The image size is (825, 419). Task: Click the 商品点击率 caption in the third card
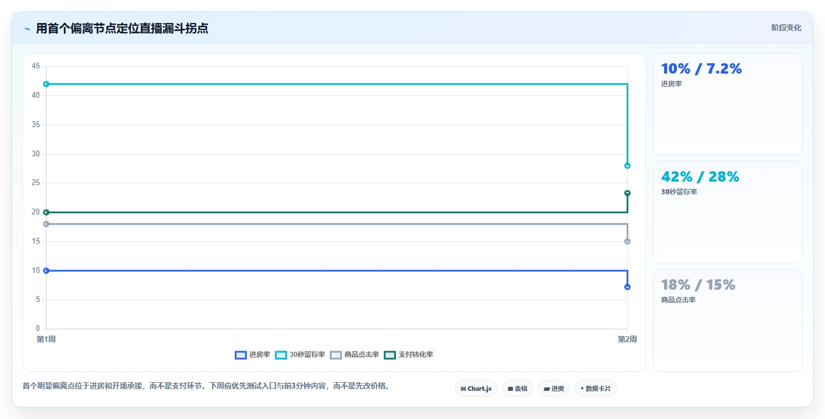tap(678, 300)
